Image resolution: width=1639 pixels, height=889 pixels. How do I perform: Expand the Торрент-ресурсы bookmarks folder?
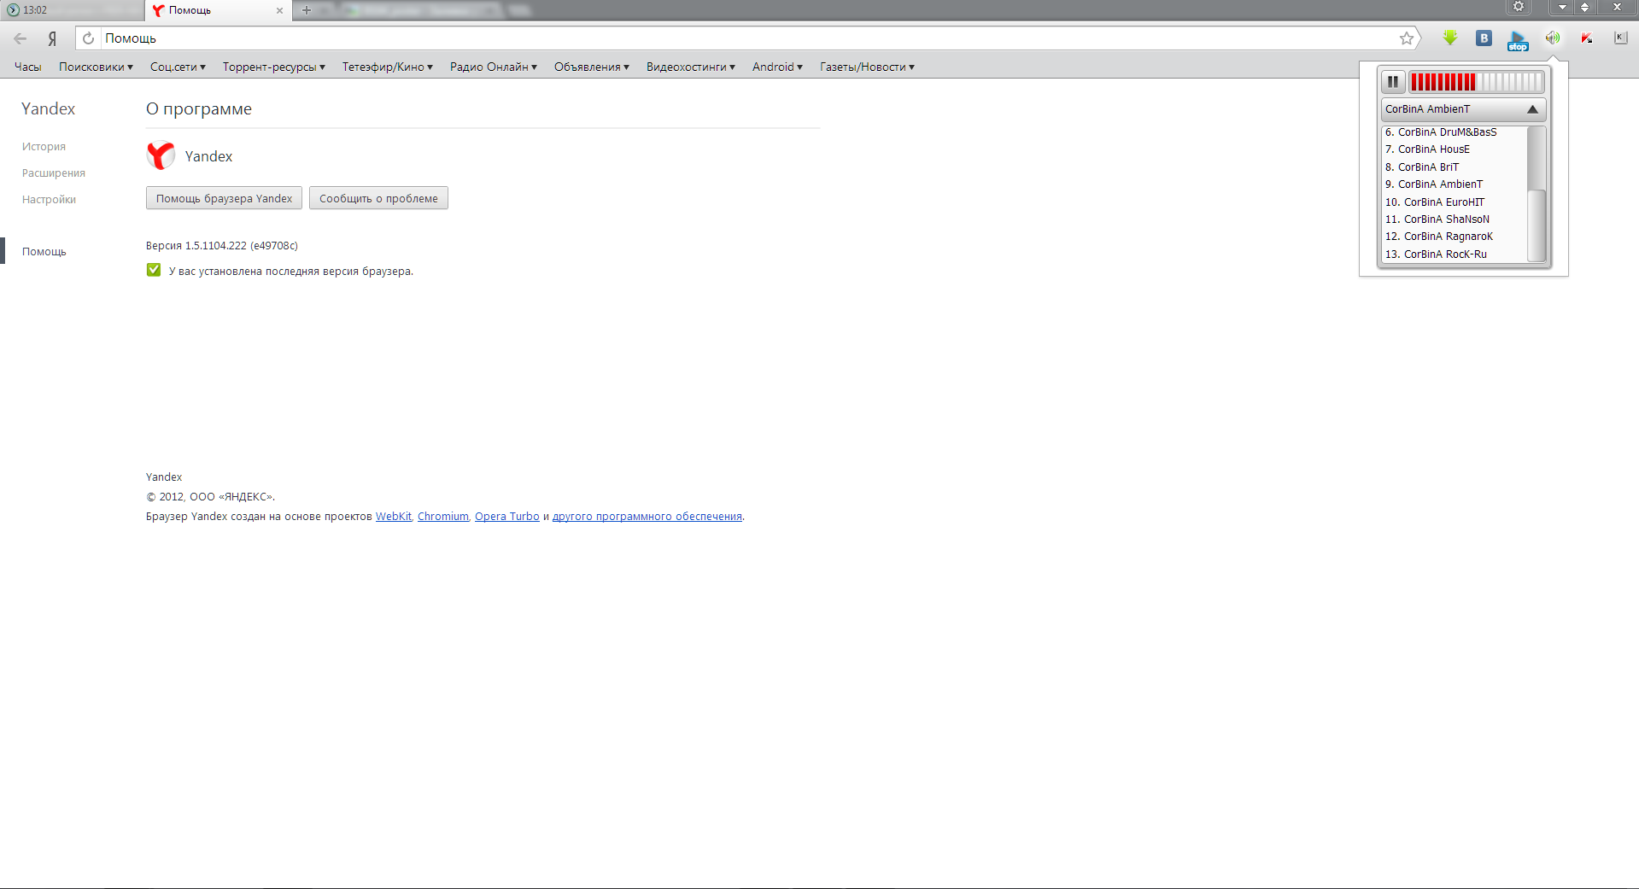(x=274, y=67)
